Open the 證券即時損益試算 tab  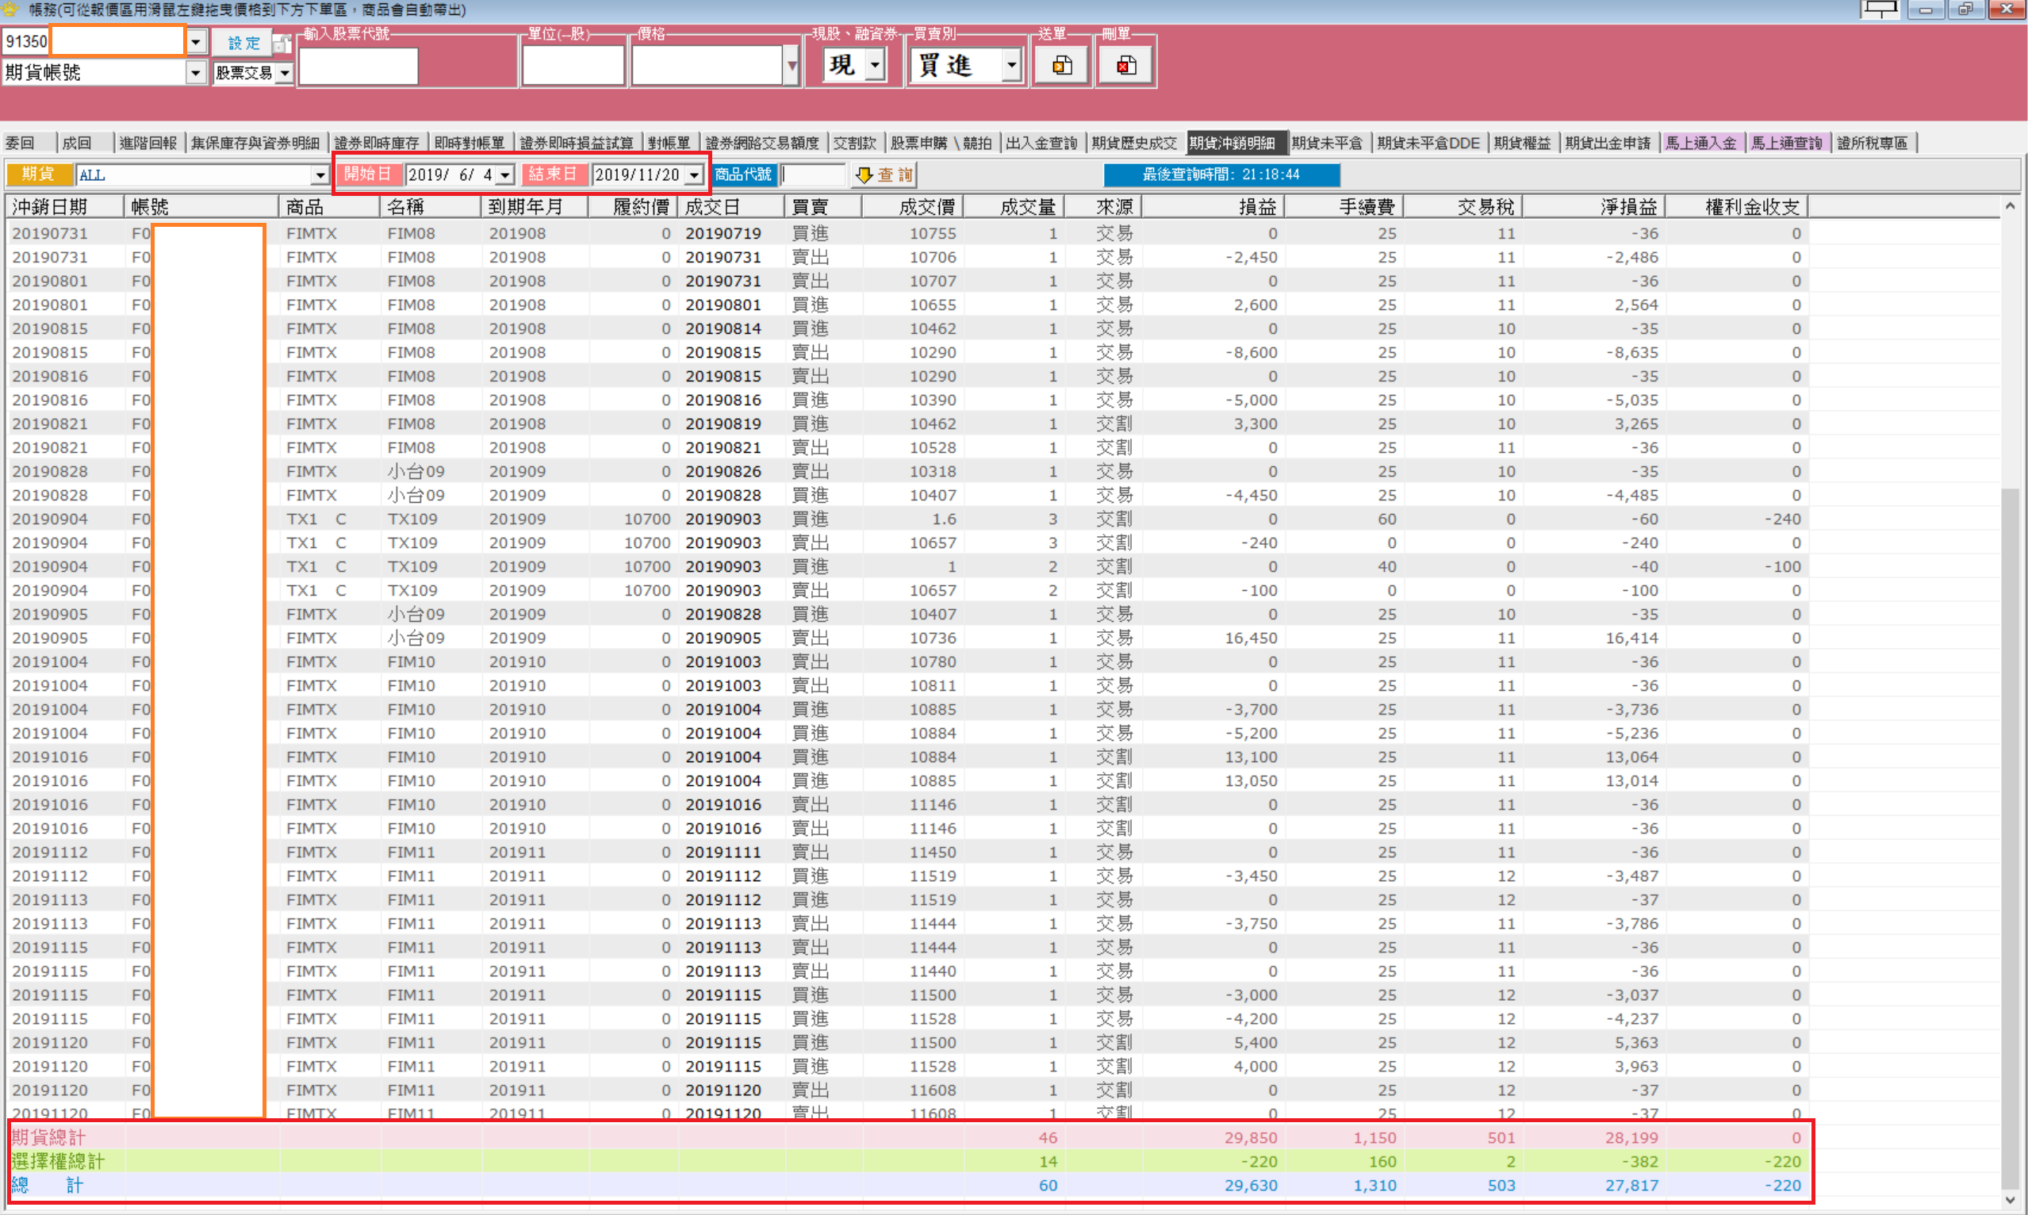(577, 143)
